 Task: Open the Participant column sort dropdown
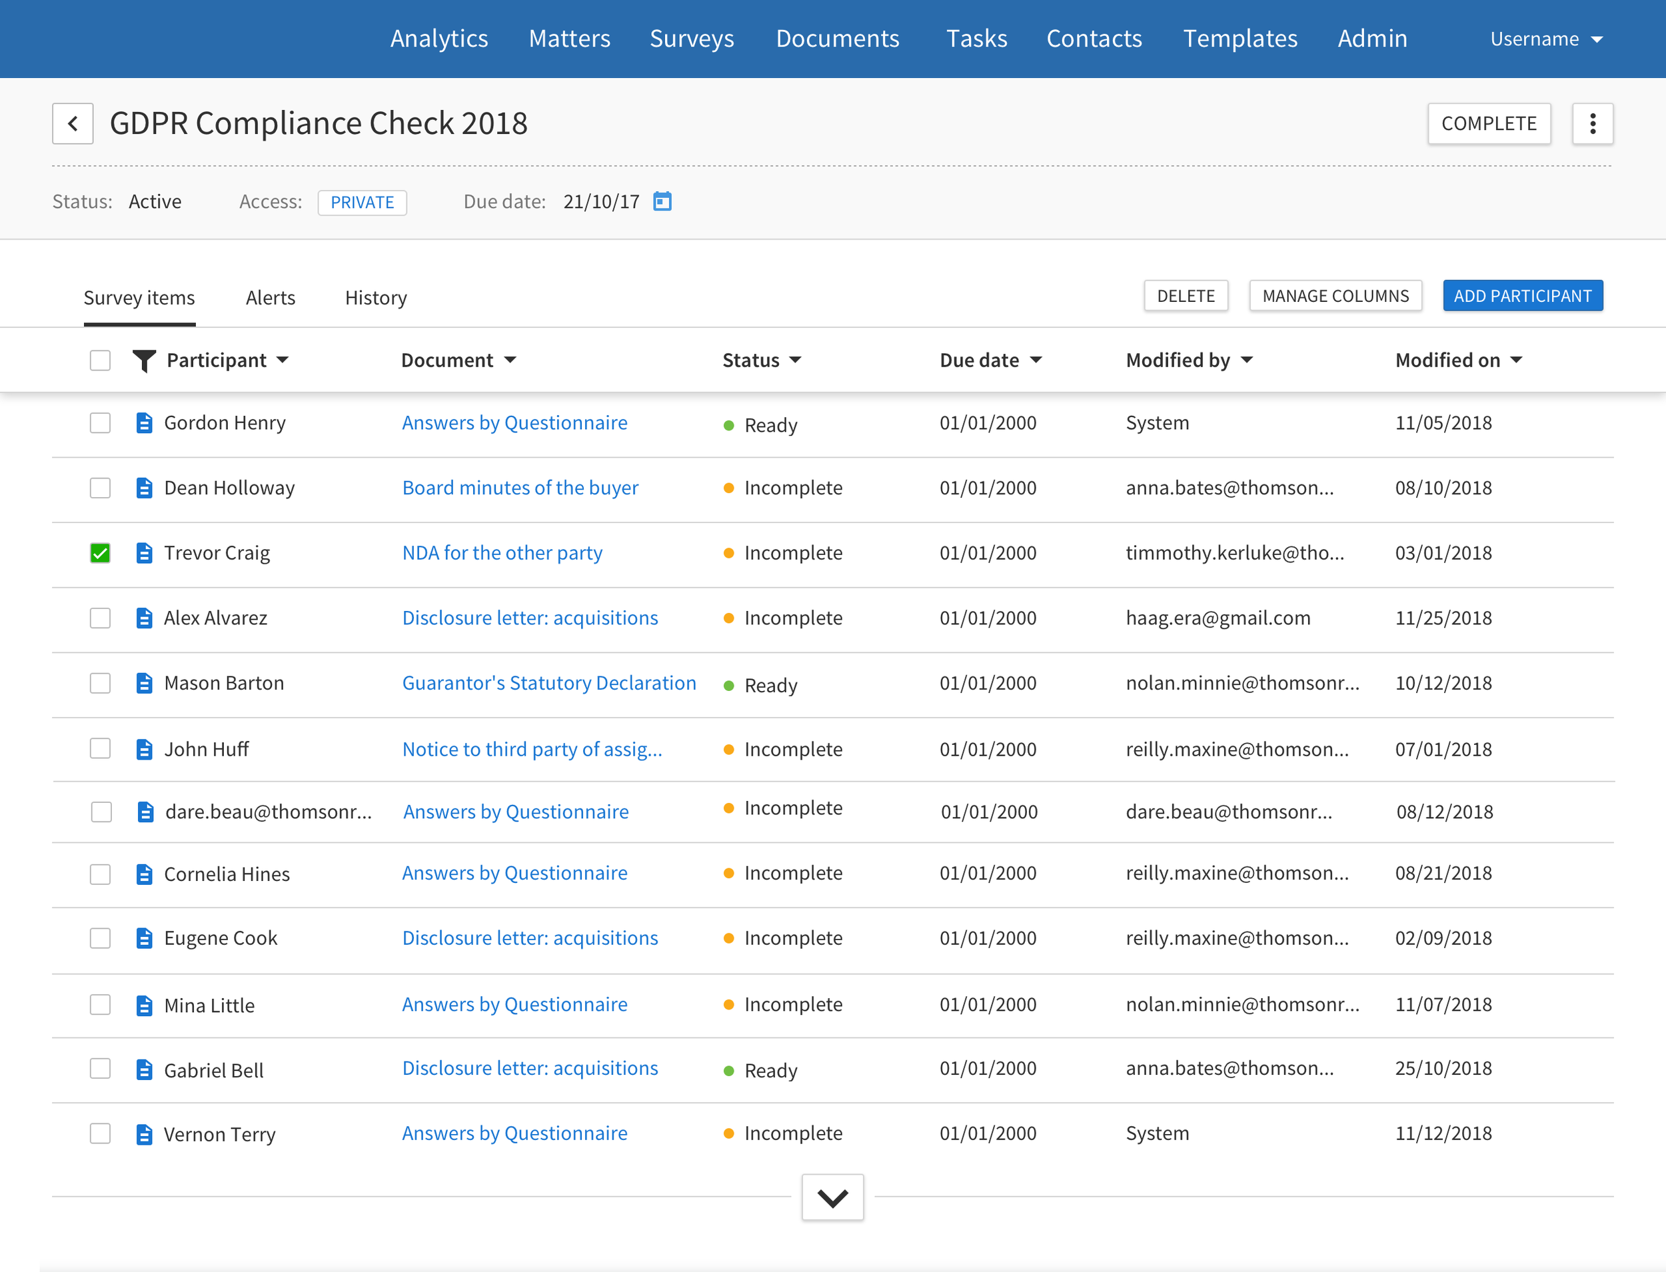click(x=283, y=360)
